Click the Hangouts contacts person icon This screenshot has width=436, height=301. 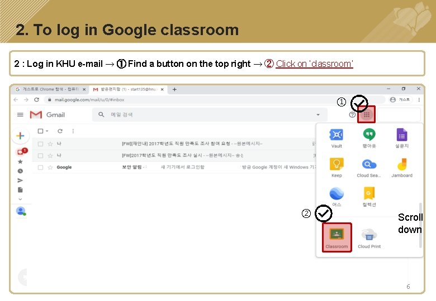(x=21, y=211)
